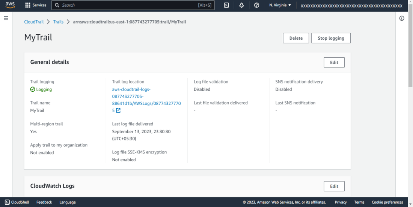Viewport: 413px width, 207px height.
Task: Open the account name menu
Action: coord(351,6)
